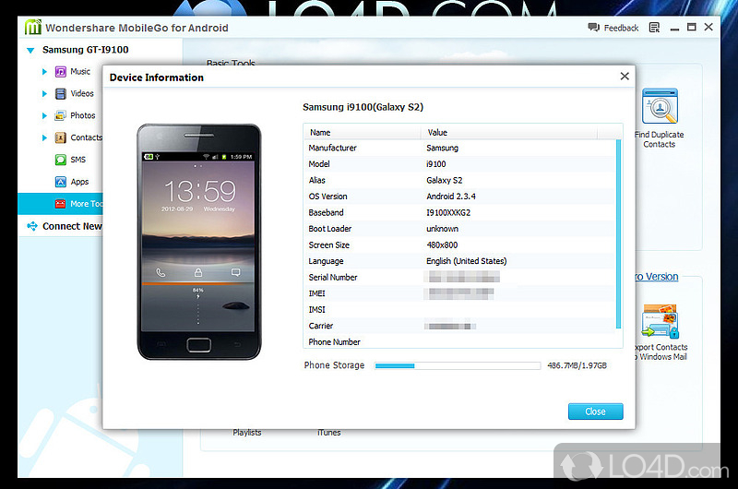Select the Manufacturer row with Samsung value

click(459, 148)
